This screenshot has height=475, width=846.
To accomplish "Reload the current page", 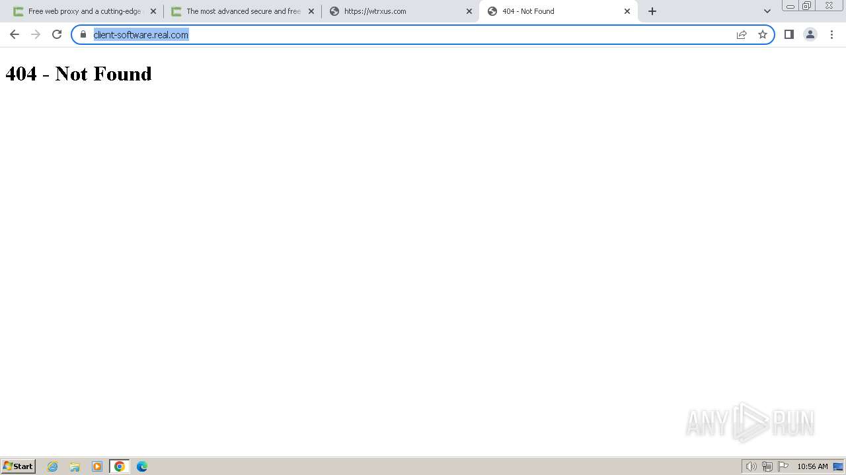I will point(57,34).
